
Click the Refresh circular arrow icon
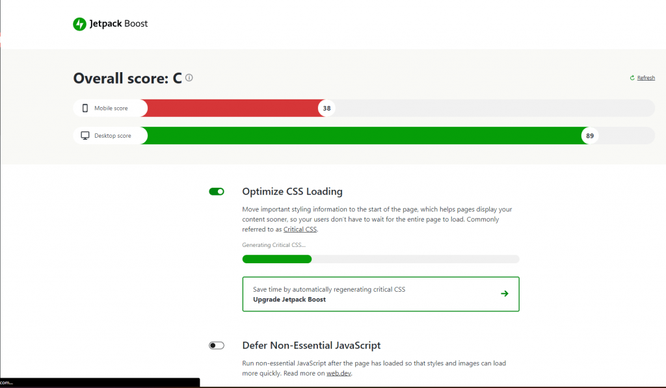pos(632,78)
